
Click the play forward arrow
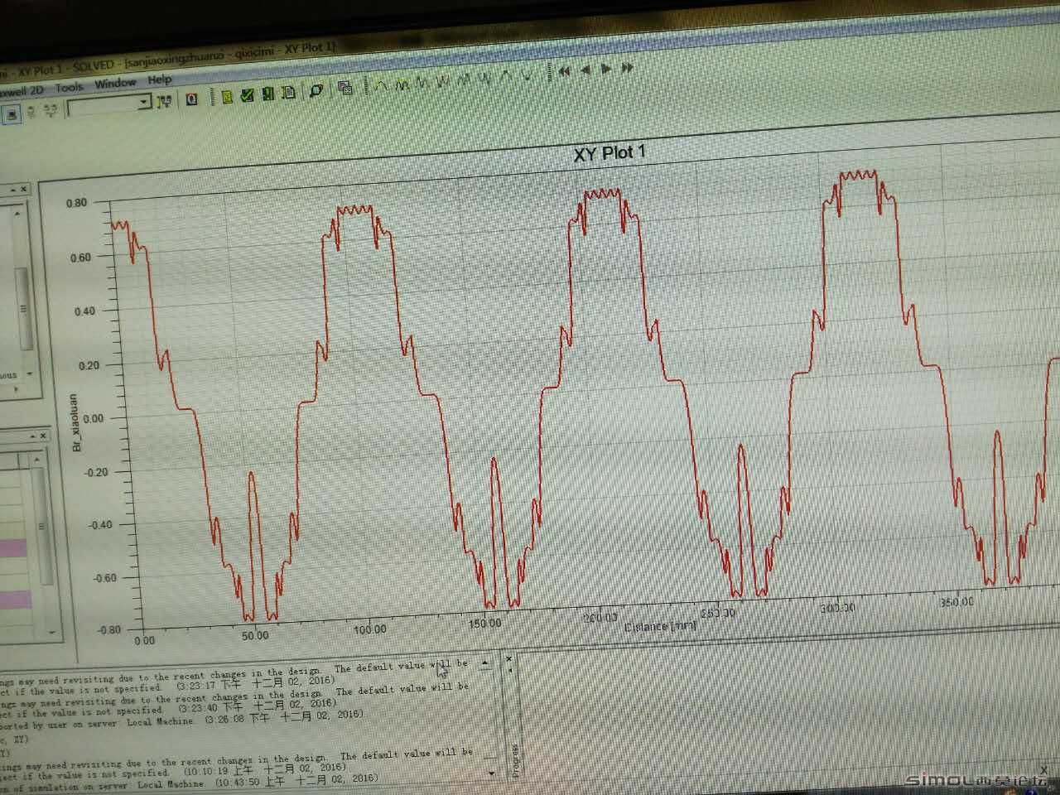point(606,69)
